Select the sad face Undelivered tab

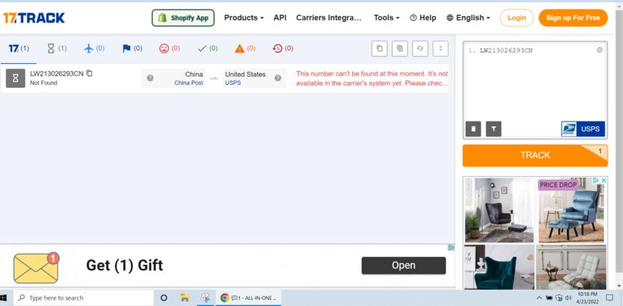(x=170, y=48)
